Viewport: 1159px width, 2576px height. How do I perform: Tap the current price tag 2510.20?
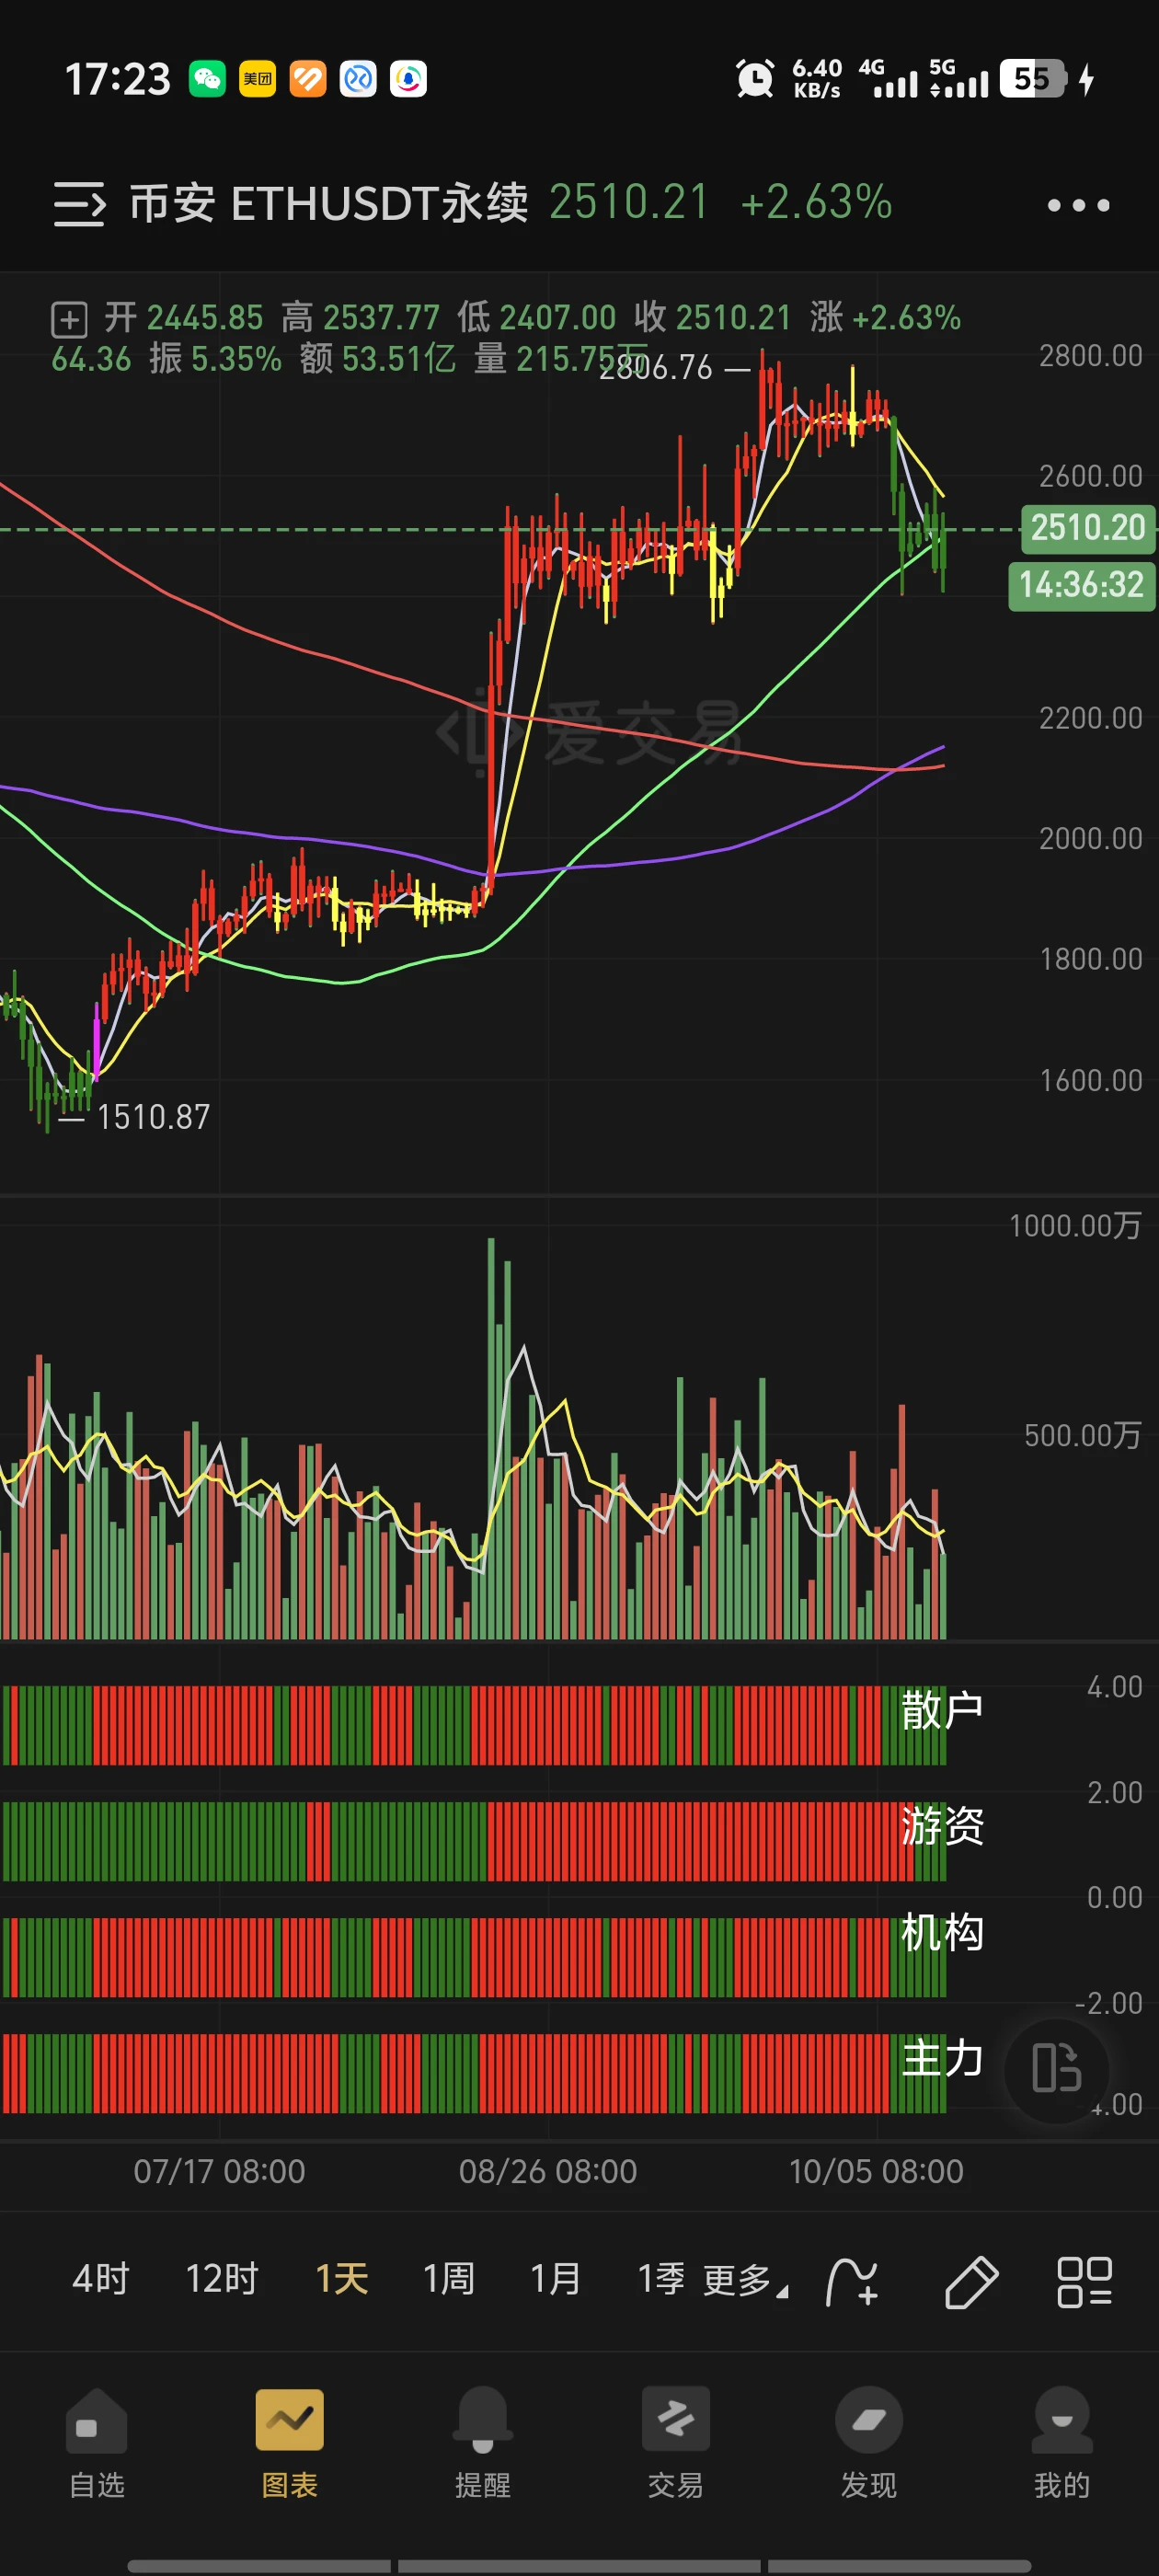click(1087, 527)
